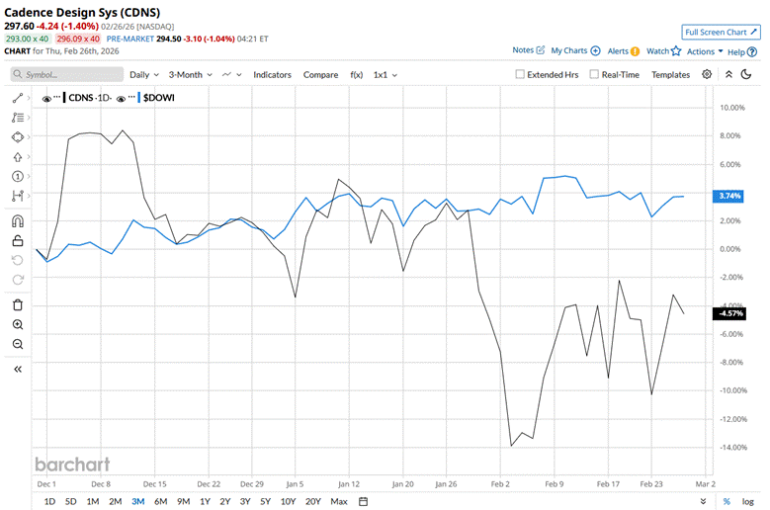Switch to percent scale
The height and width of the screenshot is (510, 770).
[727, 502]
